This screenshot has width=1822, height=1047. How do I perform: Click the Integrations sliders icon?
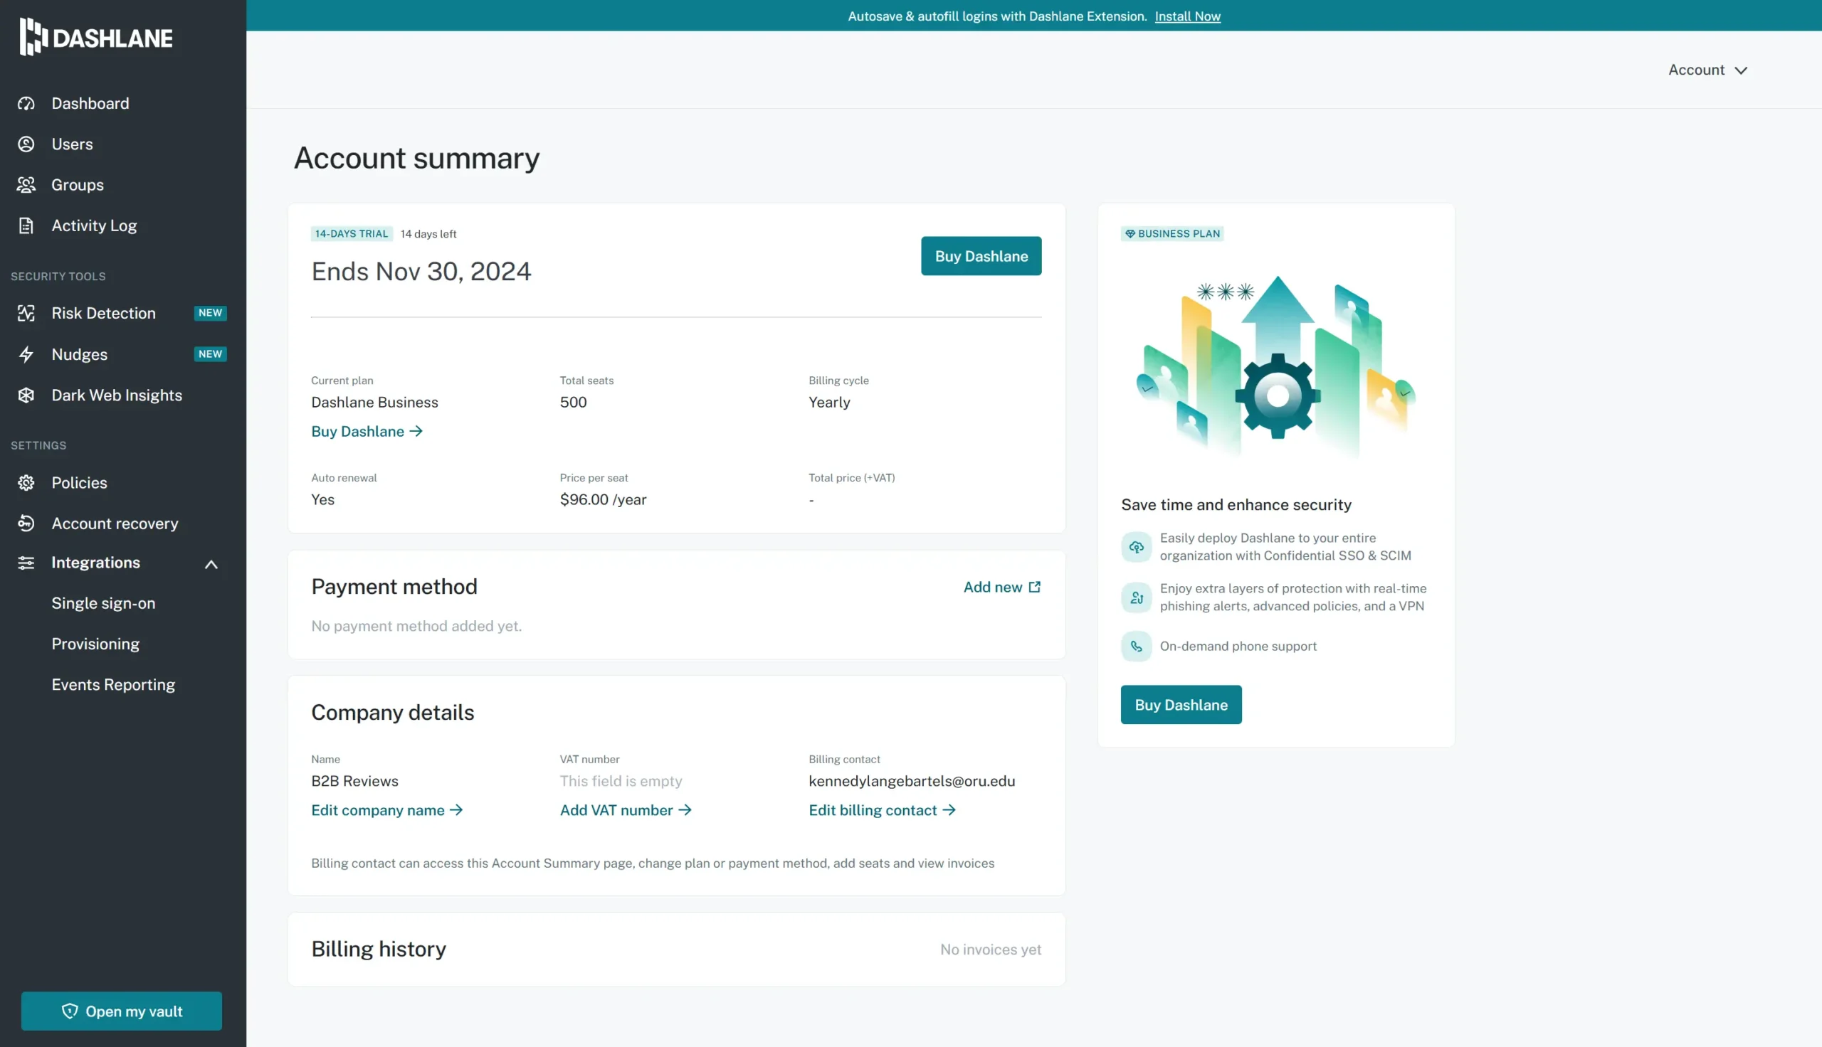pos(26,563)
